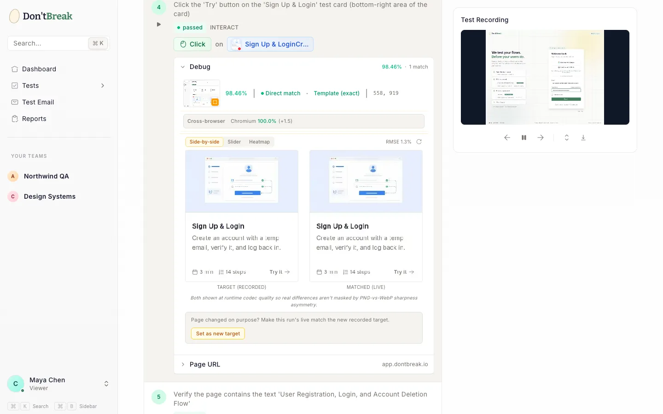The image size is (663, 414).
Task: Go to previous frame in Test Recording
Action: point(507,138)
